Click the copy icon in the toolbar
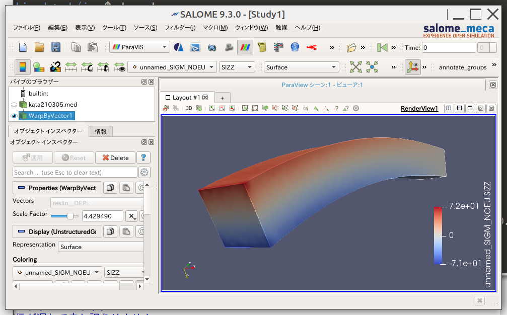507x315 pixels. 76,47
